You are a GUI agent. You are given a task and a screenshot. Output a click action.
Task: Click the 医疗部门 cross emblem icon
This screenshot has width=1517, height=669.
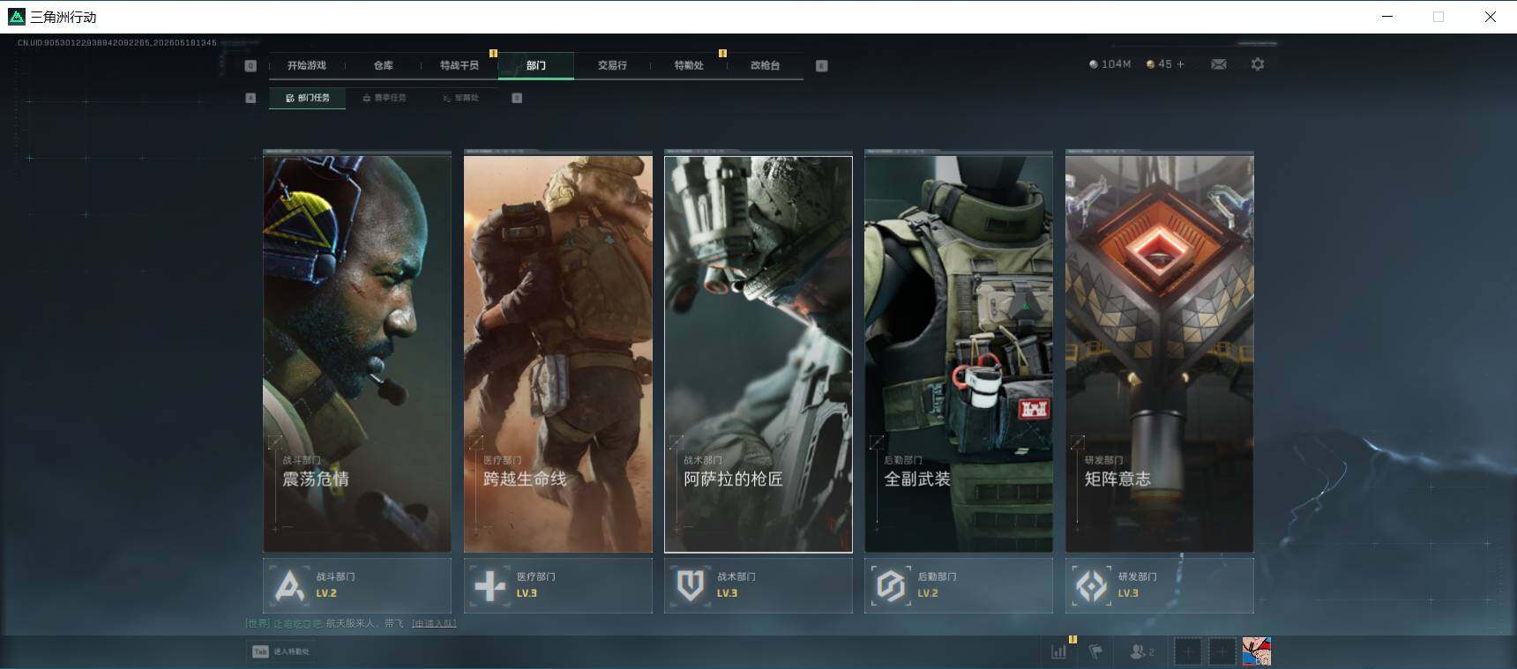(x=489, y=585)
